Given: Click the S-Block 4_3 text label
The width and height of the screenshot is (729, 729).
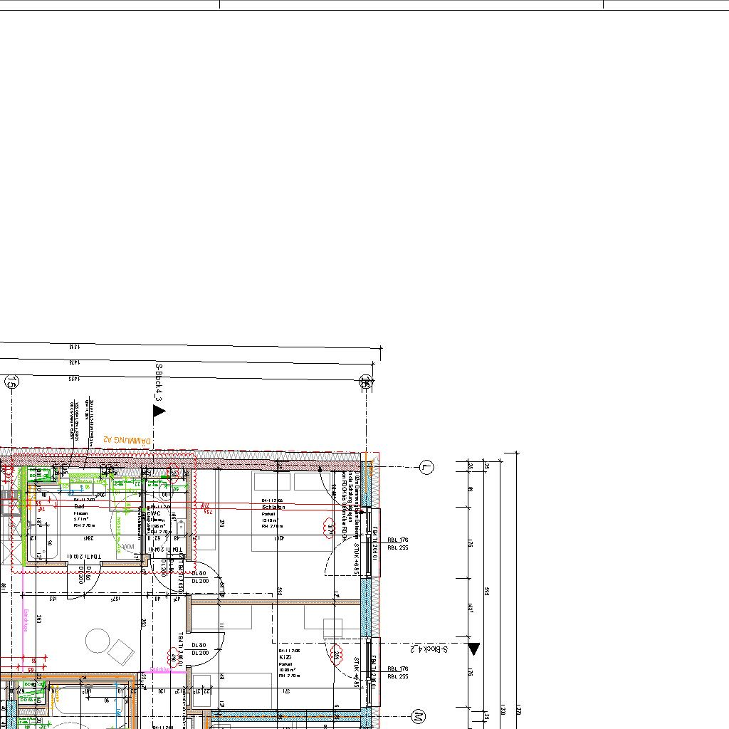Looking at the screenshot, I should (x=159, y=382).
